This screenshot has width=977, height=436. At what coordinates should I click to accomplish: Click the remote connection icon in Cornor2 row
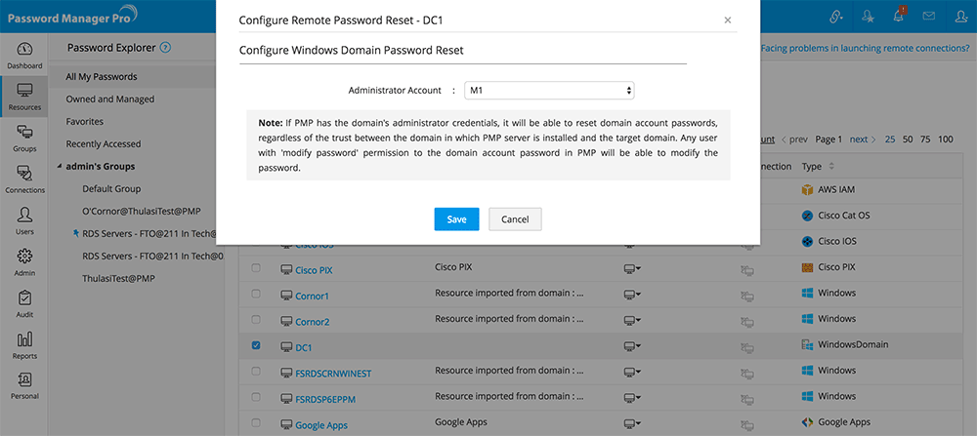[x=747, y=322]
